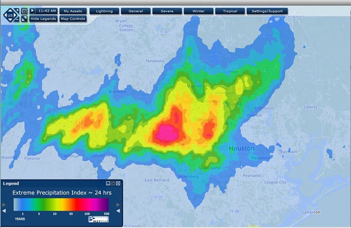Click the zoom in plus button

(x=17, y=10)
